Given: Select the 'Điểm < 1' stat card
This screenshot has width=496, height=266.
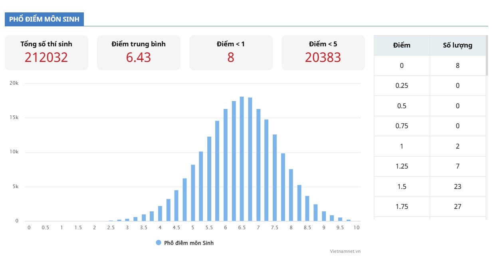Looking at the screenshot, I should pyautogui.click(x=231, y=53).
